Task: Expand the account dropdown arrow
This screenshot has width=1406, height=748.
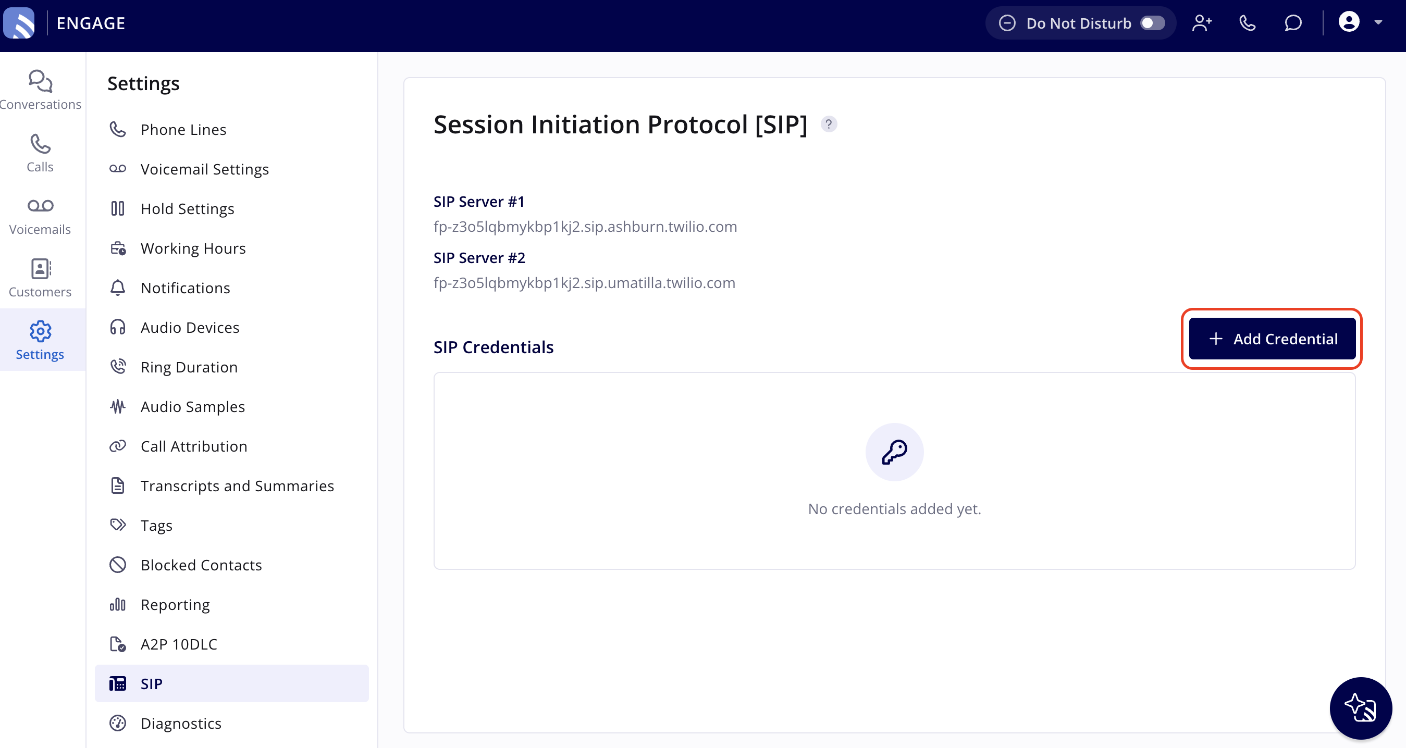Action: (1378, 22)
